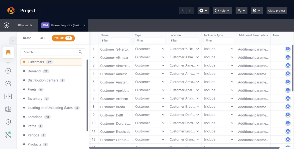This screenshot has width=294, height=149.
Task: Click the table Search input field
Action: tap(52, 52)
